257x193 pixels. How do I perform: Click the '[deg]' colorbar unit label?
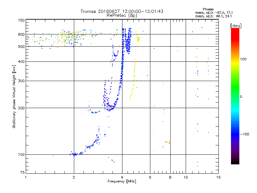236,26
